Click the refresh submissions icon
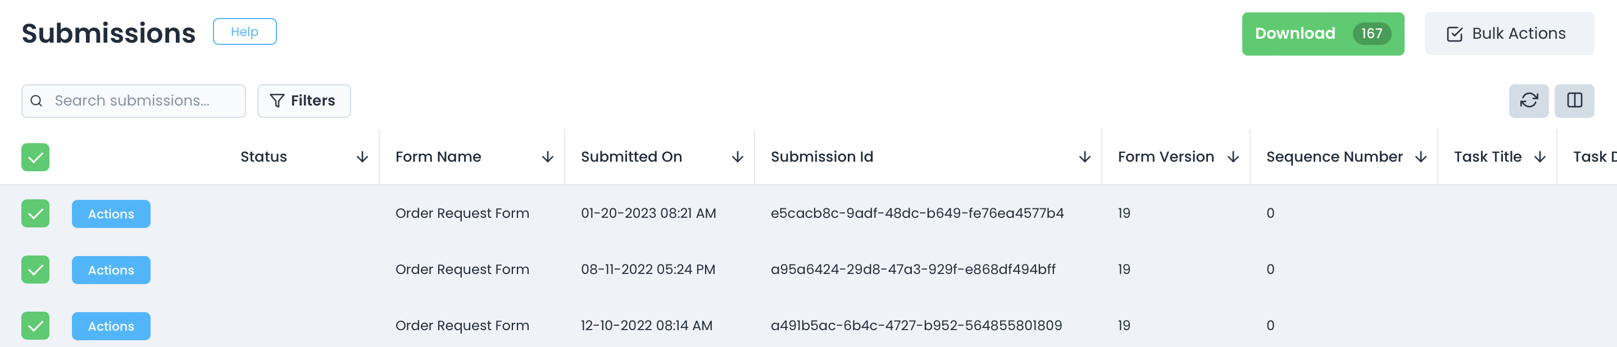1617x347 pixels. pos(1528,101)
